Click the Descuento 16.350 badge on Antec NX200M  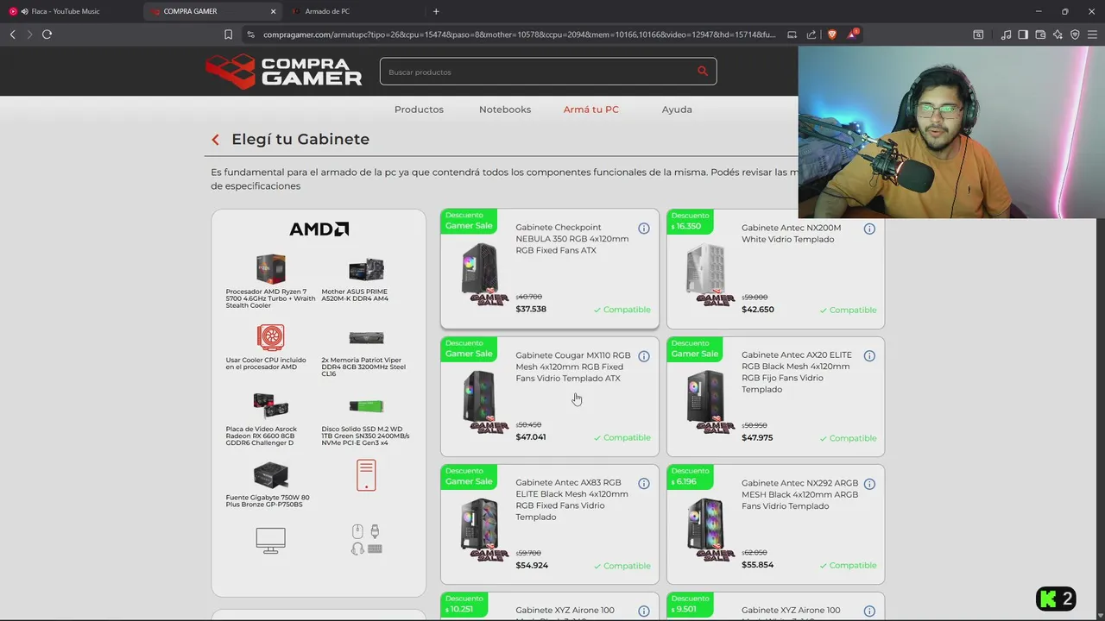[x=690, y=221]
